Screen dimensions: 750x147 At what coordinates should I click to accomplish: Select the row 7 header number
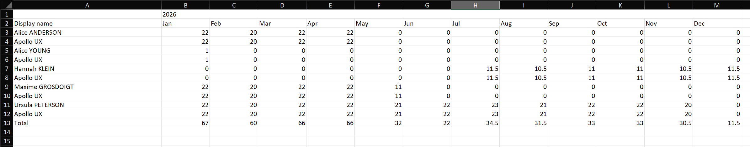pos(7,69)
